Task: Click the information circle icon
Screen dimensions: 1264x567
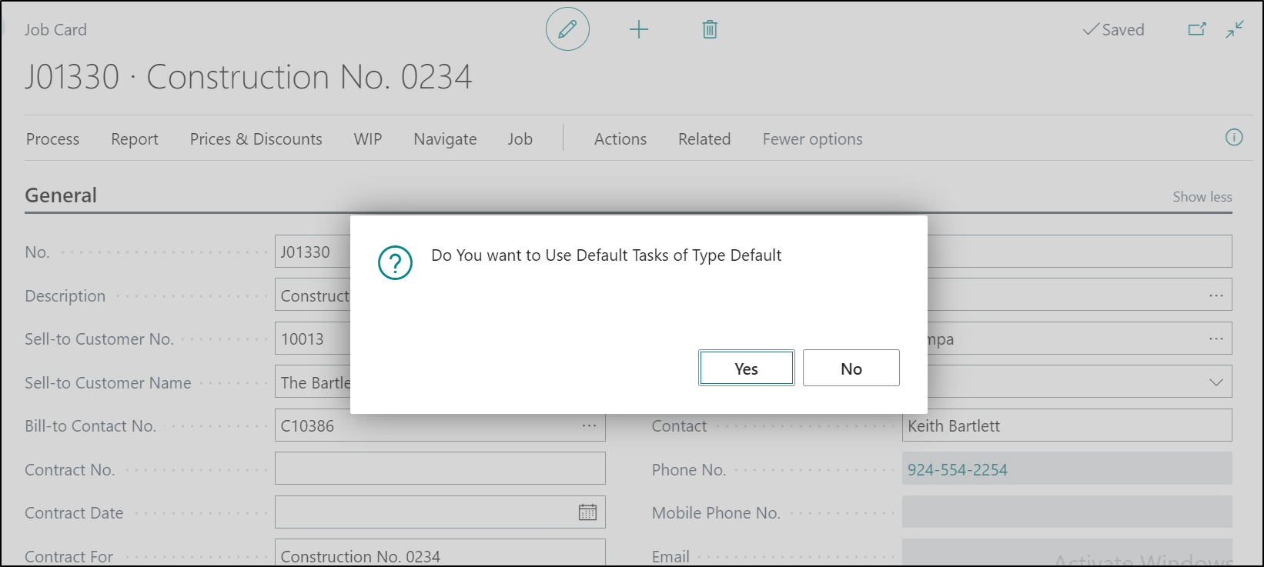Action: coord(1233,138)
